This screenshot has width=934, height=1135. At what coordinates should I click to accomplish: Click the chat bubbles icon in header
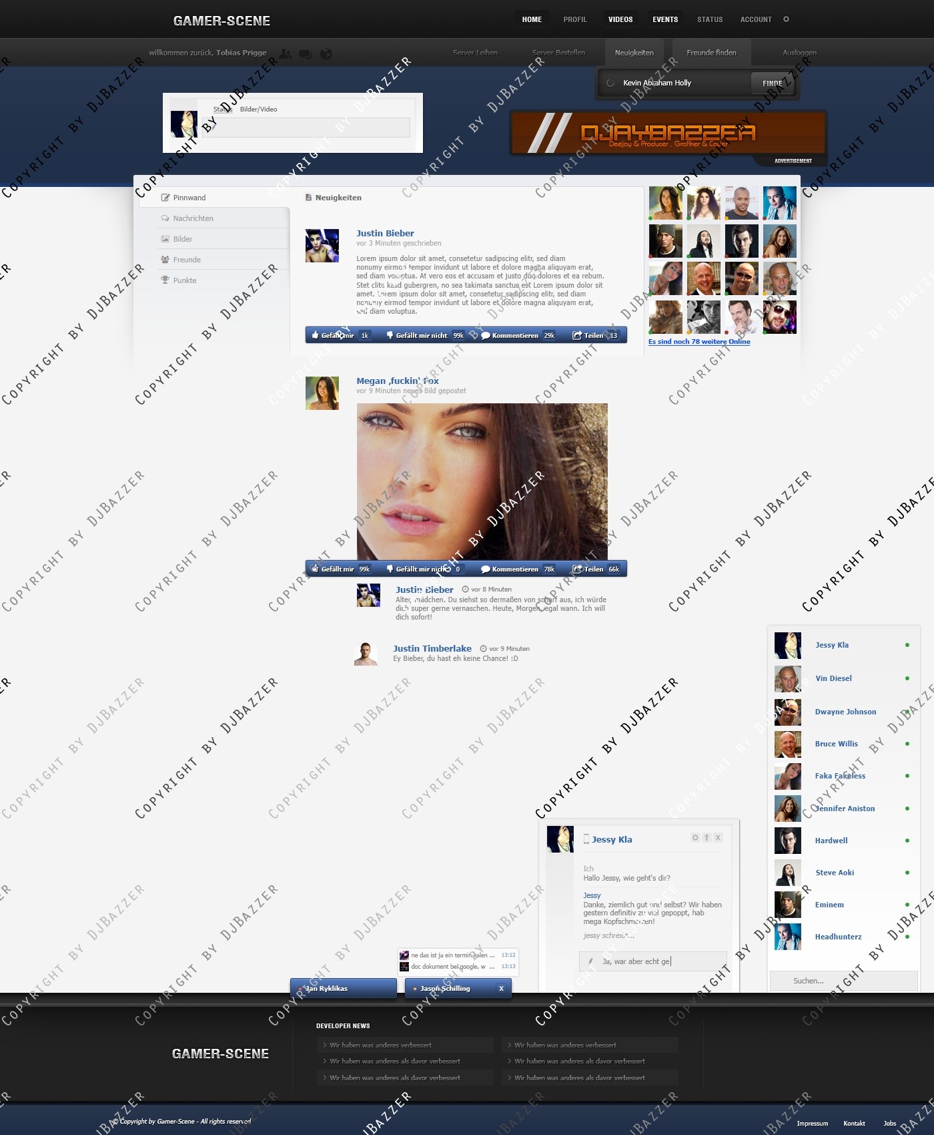[306, 54]
